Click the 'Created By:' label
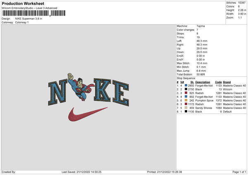The width and height of the screenshot is (248, 175). tap(9, 172)
